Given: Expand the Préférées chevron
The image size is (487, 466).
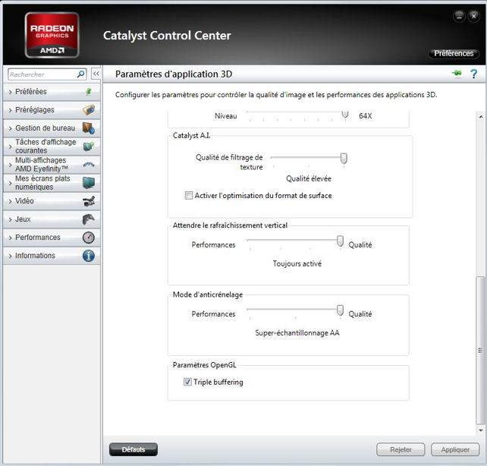Looking at the screenshot, I should pyautogui.click(x=11, y=92).
